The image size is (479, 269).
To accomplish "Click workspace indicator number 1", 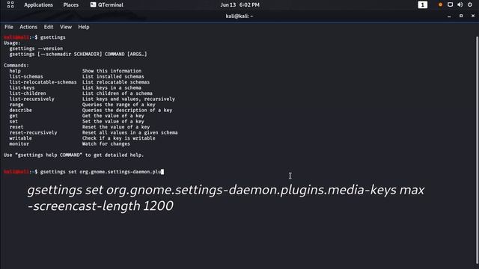I will [x=422, y=5].
